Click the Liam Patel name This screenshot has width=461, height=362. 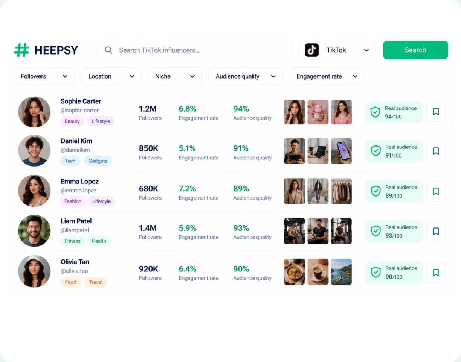[76, 221]
